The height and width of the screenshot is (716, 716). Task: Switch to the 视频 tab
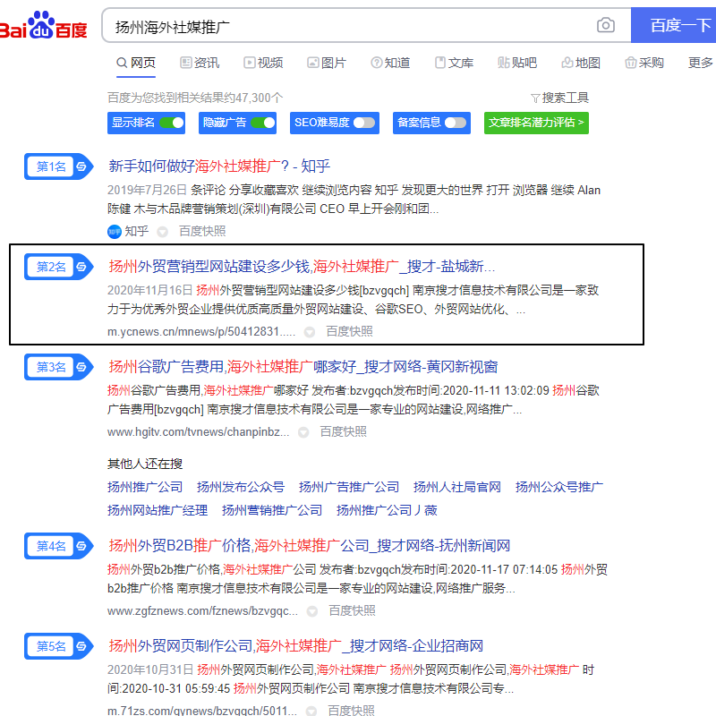click(263, 63)
